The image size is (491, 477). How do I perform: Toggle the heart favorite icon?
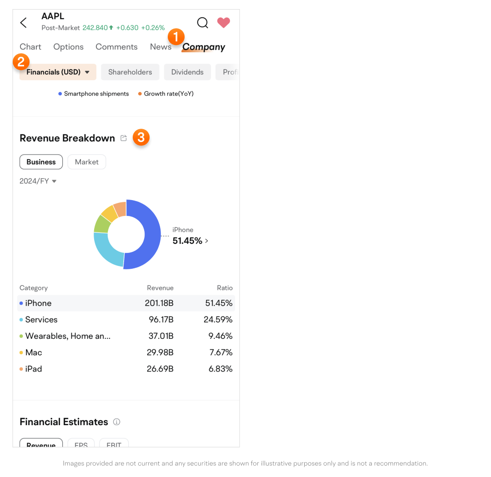[223, 23]
